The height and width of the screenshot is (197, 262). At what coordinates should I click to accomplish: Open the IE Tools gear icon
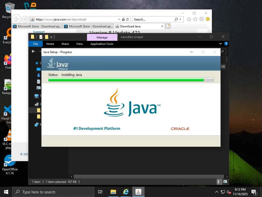[x=202, y=19]
